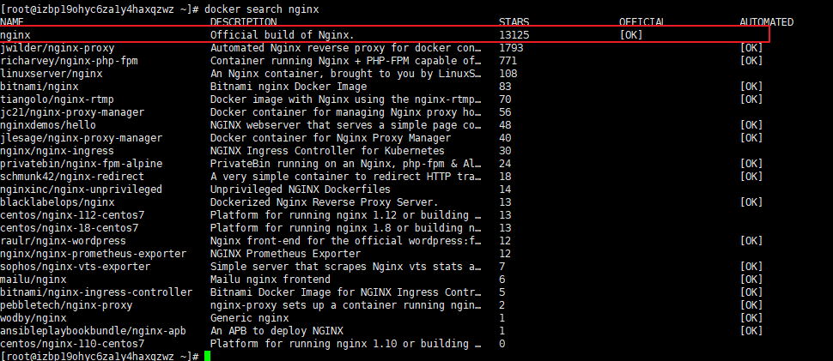
Task: Select jwilder/nginx-proxy image name
Action: pos(58,48)
